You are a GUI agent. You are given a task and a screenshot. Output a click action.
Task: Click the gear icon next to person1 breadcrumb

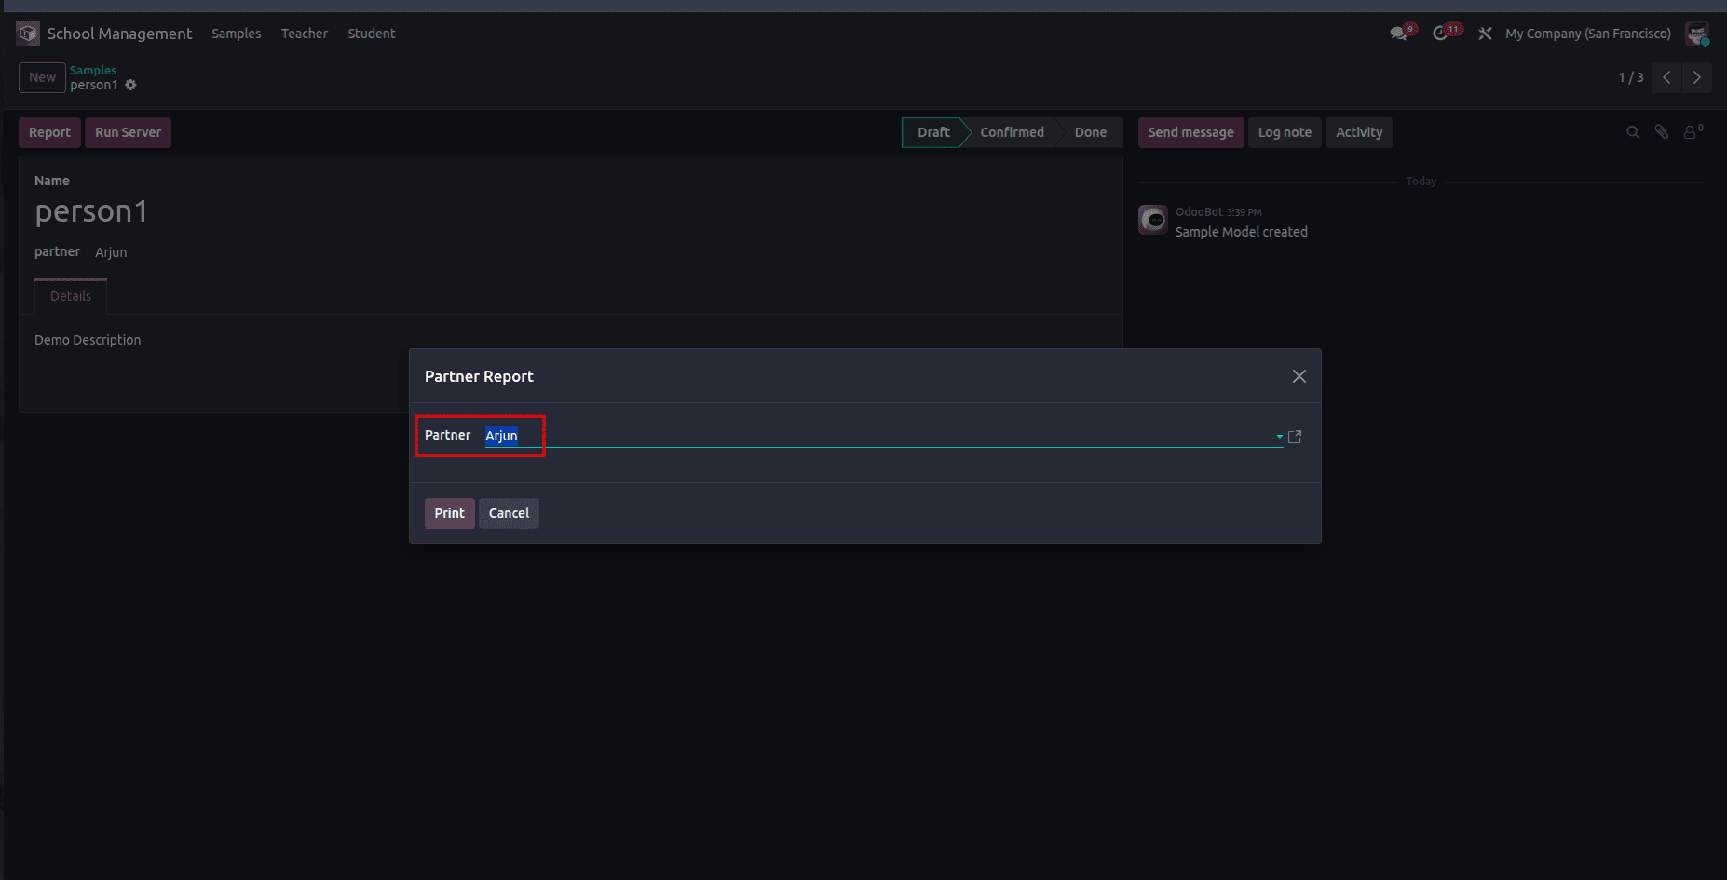coord(130,85)
